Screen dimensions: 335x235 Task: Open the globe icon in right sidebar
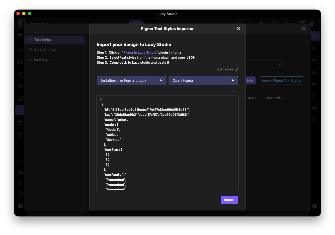(315, 108)
